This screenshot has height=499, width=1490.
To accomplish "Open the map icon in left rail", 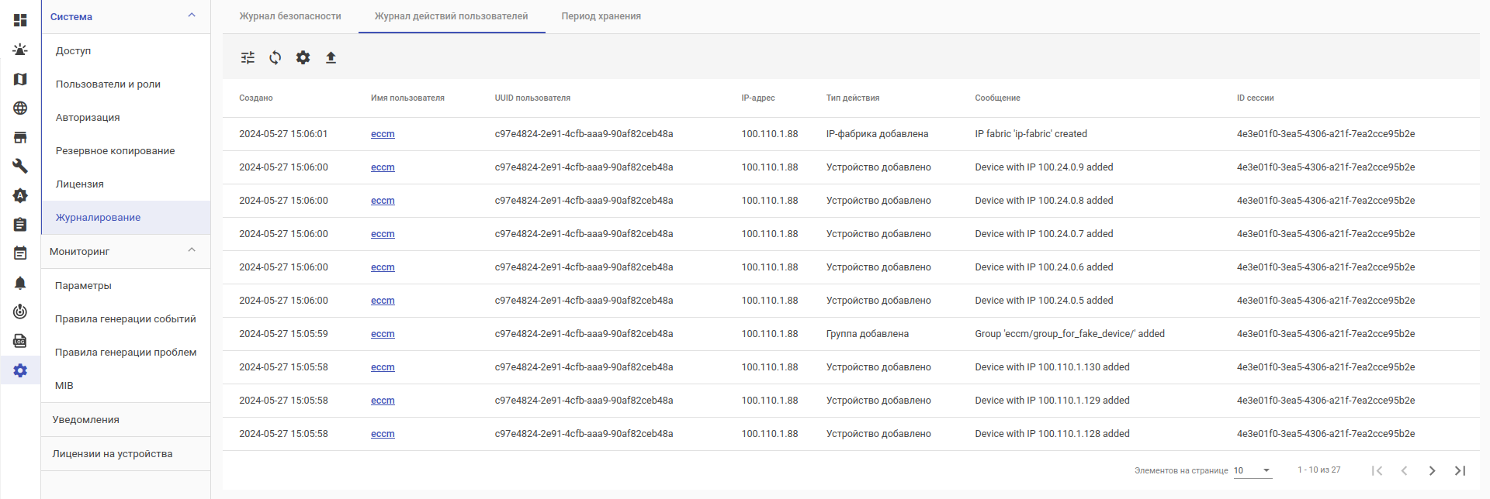I will 20,79.
